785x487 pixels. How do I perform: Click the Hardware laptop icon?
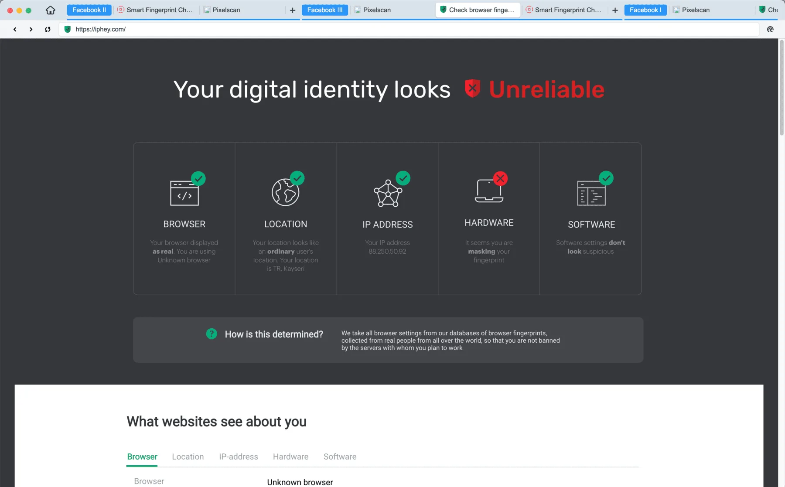pyautogui.click(x=489, y=191)
